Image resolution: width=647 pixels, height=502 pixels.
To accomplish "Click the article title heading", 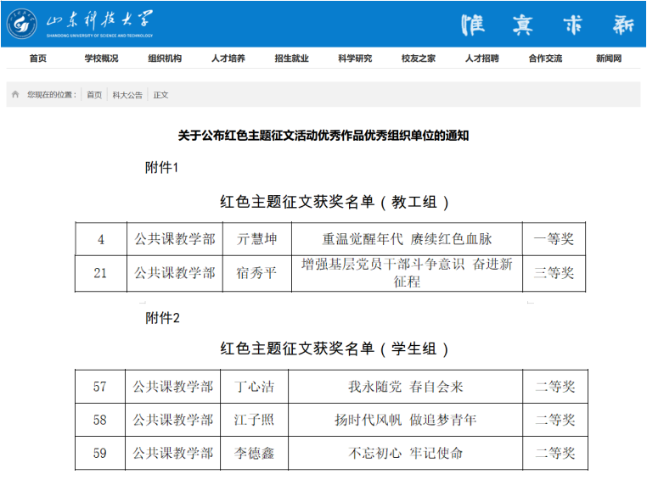I will coord(323,136).
